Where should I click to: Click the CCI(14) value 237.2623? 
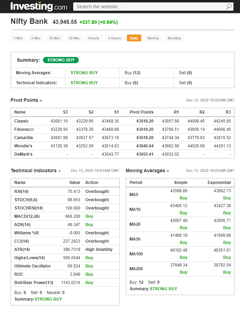(x=72, y=241)
